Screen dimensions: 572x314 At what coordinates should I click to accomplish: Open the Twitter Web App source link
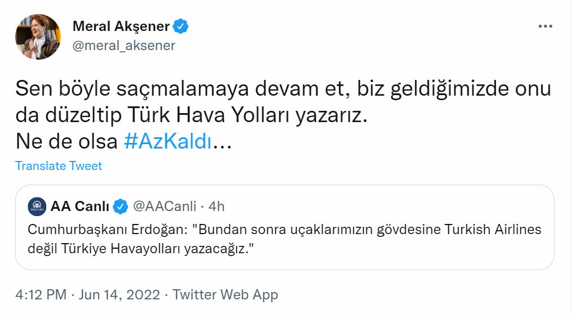click(225, 294)
